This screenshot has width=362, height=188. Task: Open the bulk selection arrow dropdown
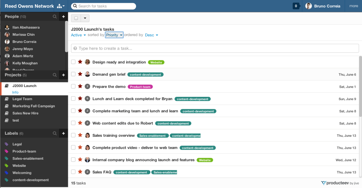[85, 18]
